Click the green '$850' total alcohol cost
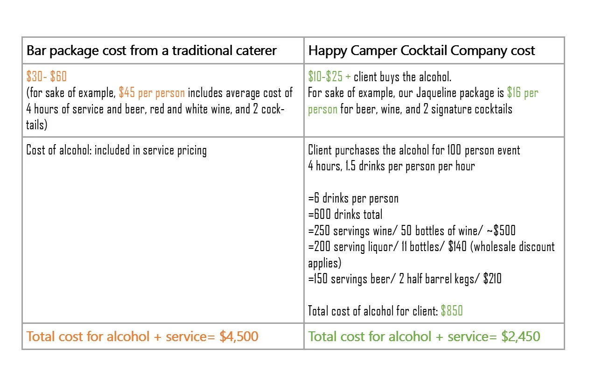Viewport: 595px width, 385px height. click(452, 311)
